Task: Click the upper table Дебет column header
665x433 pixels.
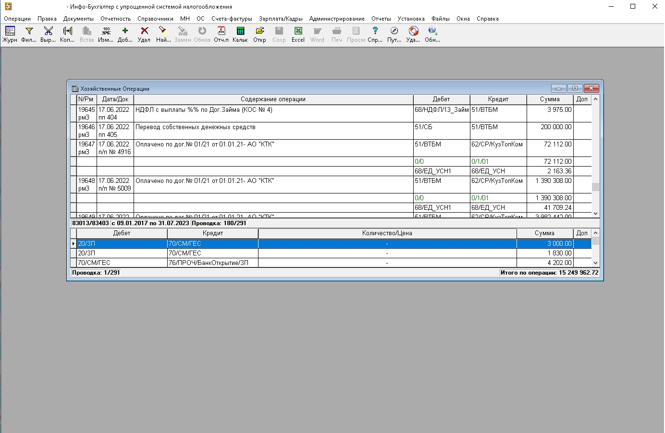Action: tap(441, 99)
